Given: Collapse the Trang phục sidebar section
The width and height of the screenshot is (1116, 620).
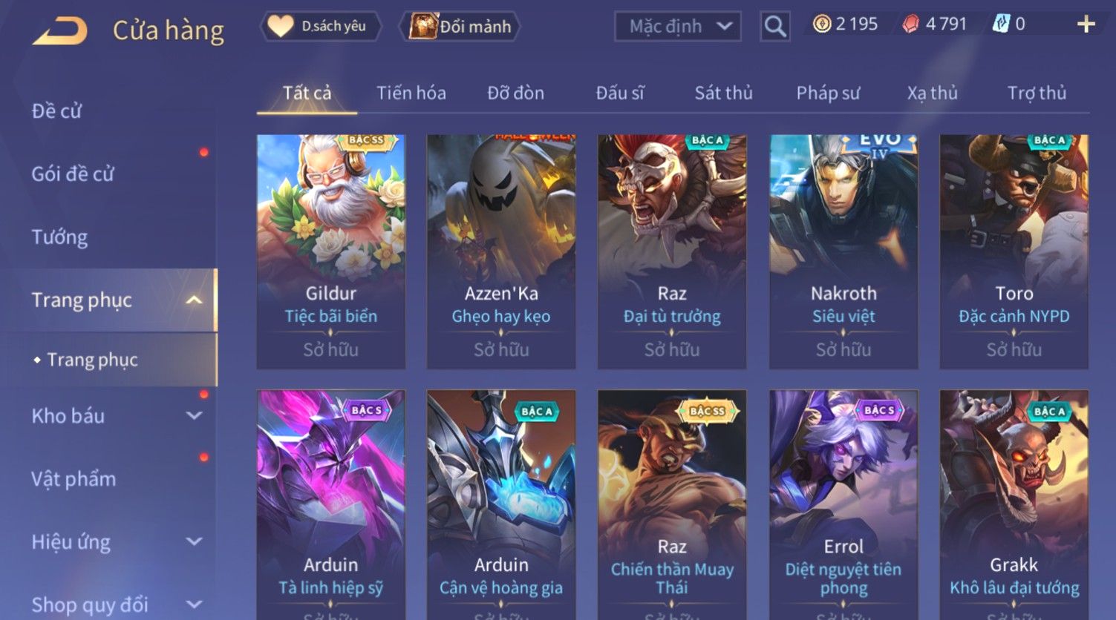Looking at the screenshot, I should [x=194, y=300].
